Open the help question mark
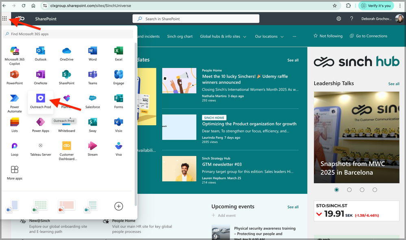Viewport: 406px width, 240px height. coord(352,19)
